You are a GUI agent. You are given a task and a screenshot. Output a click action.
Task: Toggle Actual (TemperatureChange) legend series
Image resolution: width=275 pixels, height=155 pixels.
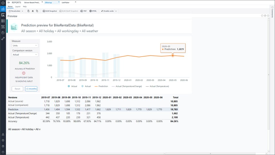[x=127, y=86]
